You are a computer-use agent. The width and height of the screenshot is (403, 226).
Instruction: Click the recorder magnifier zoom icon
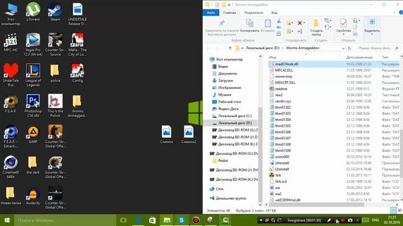(273, 220)
